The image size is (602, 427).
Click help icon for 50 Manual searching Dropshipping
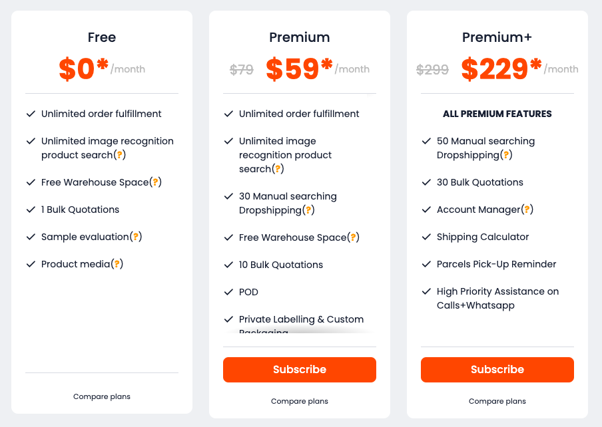coord(506,155)
